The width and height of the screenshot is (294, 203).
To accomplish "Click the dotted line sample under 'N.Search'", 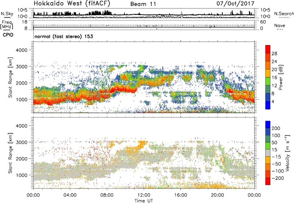I will point(284,18).
